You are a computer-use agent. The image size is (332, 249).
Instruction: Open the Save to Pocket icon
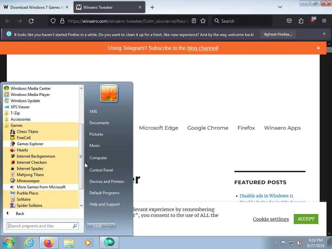coord(289,21)
